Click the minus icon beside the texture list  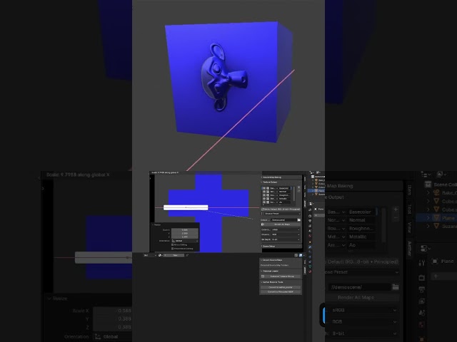[x=299, y=191]
